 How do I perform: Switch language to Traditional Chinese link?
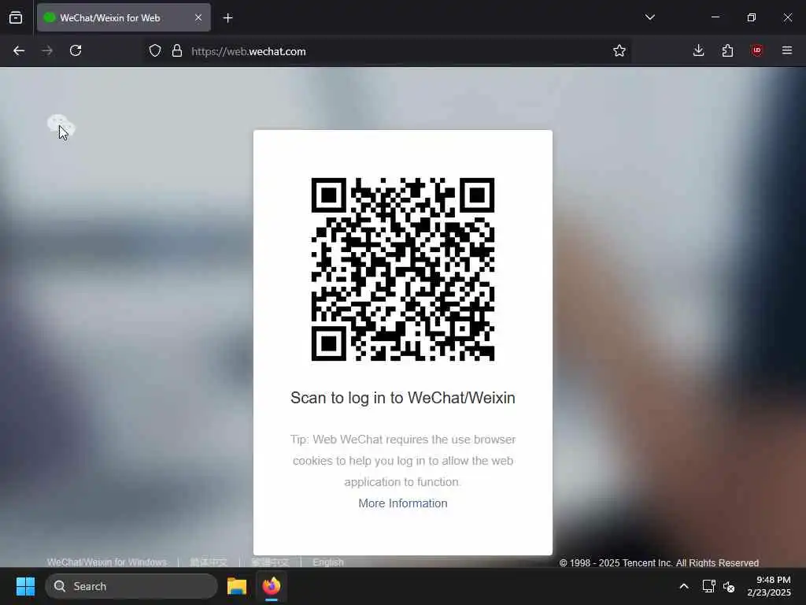click(270, 562)
